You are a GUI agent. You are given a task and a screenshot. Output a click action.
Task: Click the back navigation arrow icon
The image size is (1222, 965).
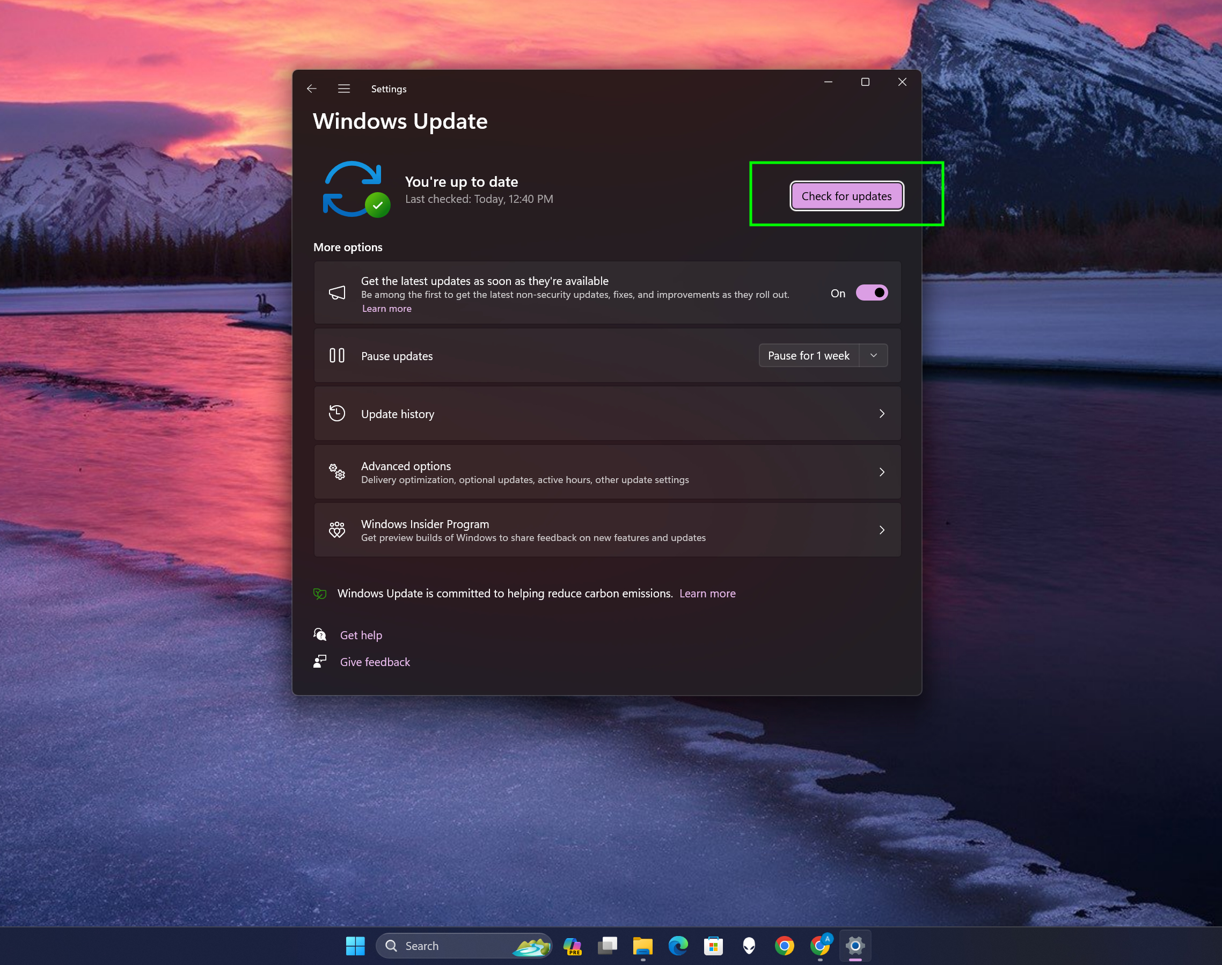tap(310, 88)
